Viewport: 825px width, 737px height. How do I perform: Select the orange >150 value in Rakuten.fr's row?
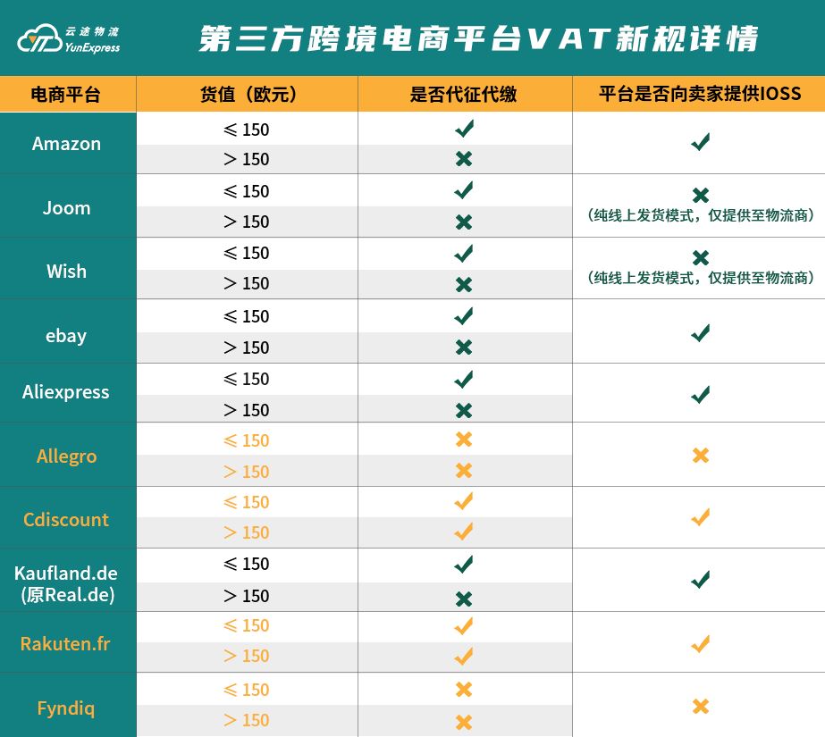[x=246, y=656]
